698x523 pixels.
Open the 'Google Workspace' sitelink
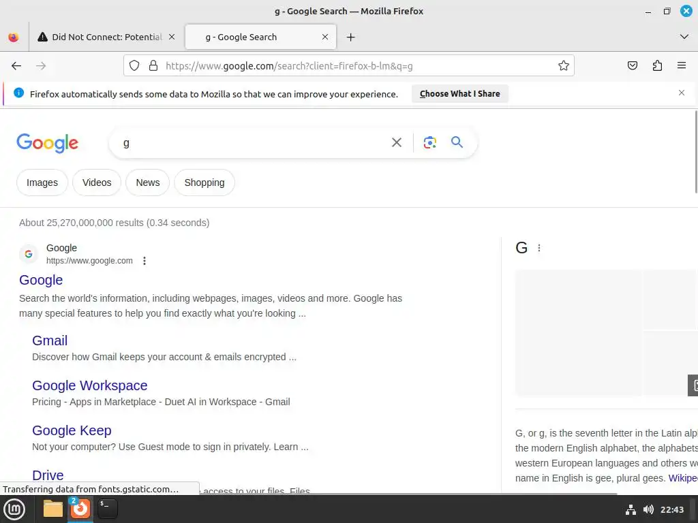tap(89, 385)
